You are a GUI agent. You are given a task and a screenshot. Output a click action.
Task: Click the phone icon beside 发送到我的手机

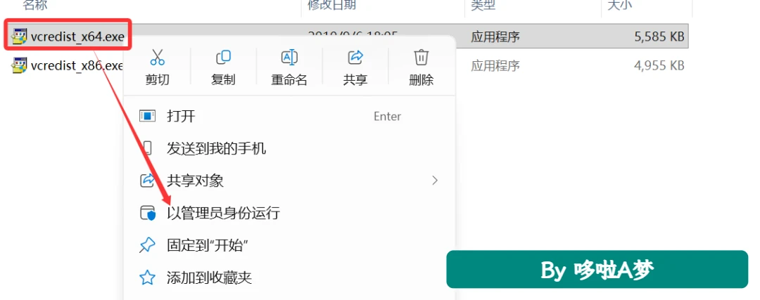click(147, 148)
